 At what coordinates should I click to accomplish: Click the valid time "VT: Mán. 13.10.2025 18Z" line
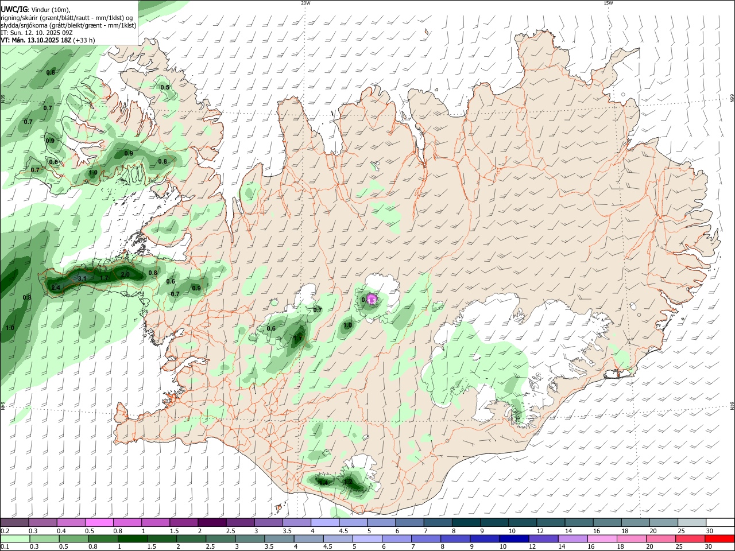[x=36, y=40]
